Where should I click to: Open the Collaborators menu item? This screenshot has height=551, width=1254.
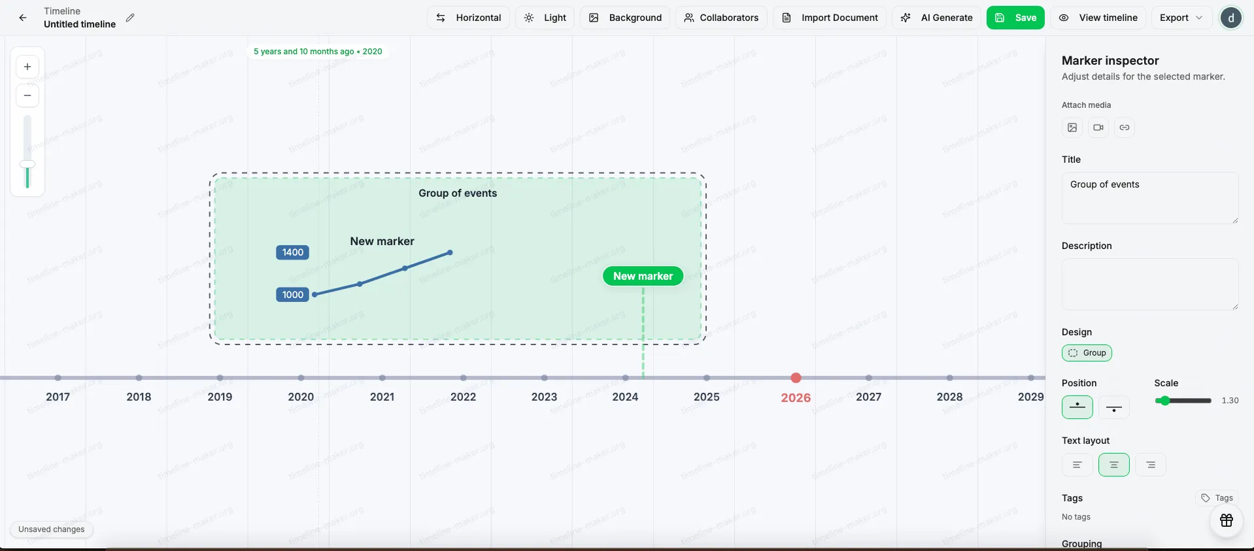point(721,18)
